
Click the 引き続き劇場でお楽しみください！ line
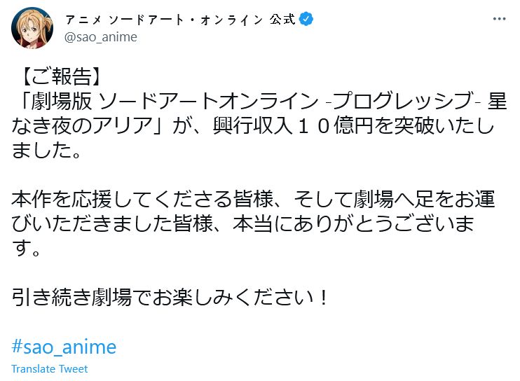[170, 298]
